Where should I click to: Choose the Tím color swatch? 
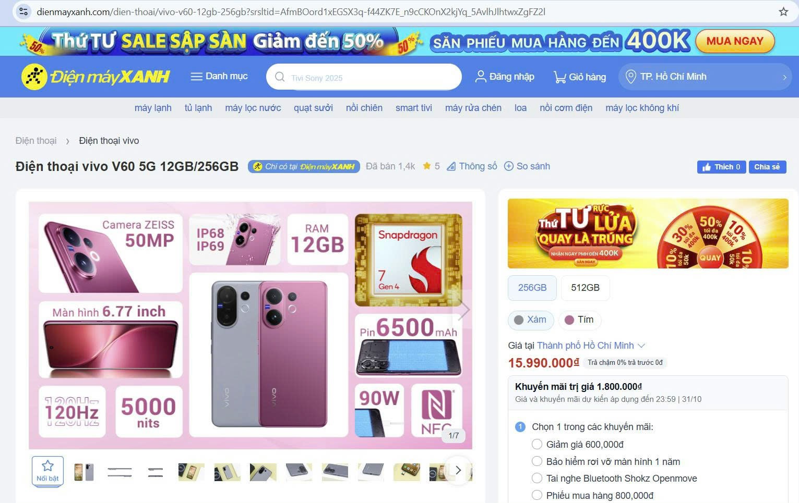(x=579, y=320)
